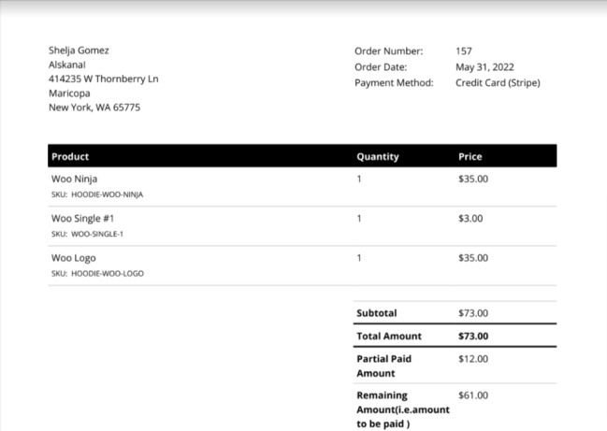Click the Quantity column header
The image size is (607, 431).
point(377,157)
